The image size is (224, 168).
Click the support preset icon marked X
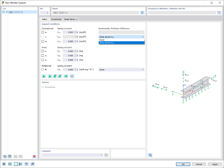point(55,76)
